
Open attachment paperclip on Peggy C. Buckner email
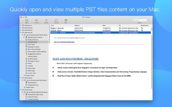click(x=142, y=28)
